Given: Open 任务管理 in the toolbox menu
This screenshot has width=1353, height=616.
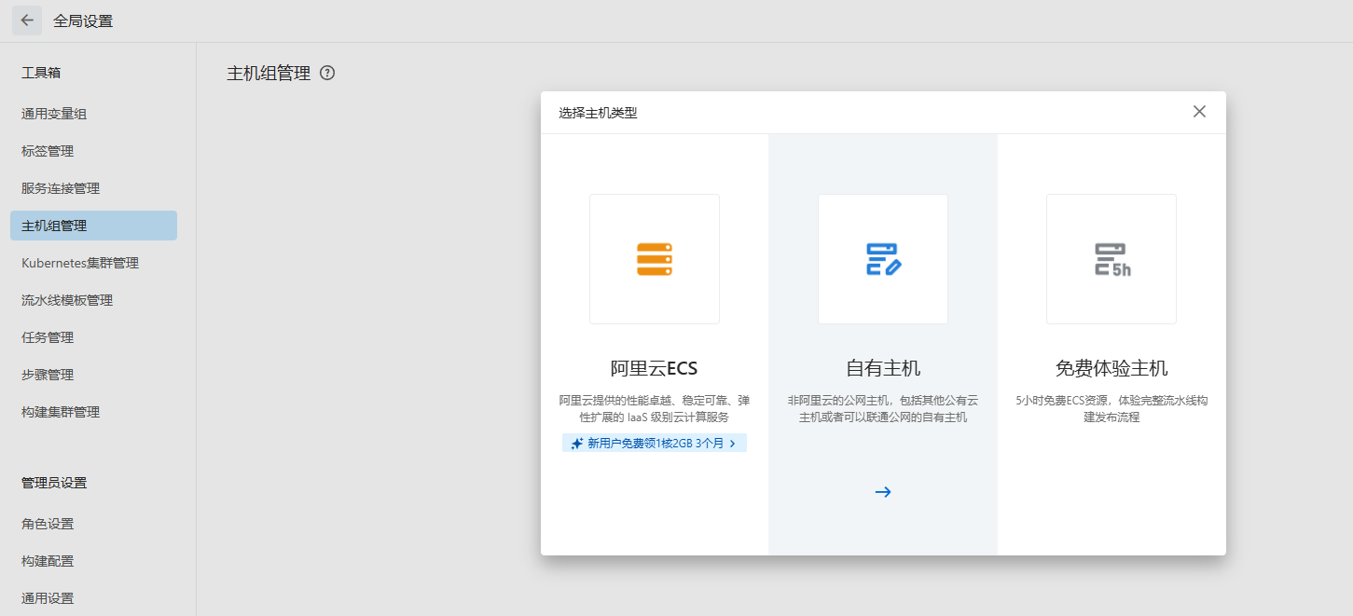Looking at the screenshot, I should point(48,337).
